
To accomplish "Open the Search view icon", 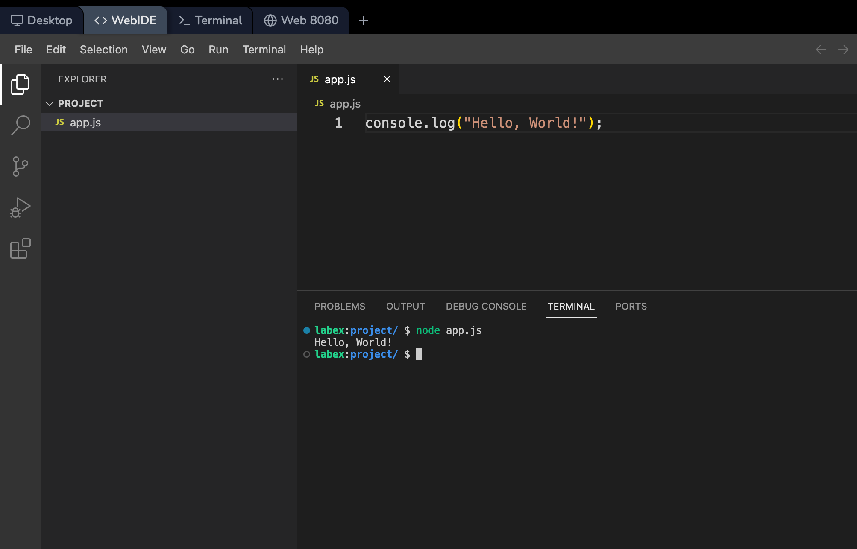I will [20, 126].
